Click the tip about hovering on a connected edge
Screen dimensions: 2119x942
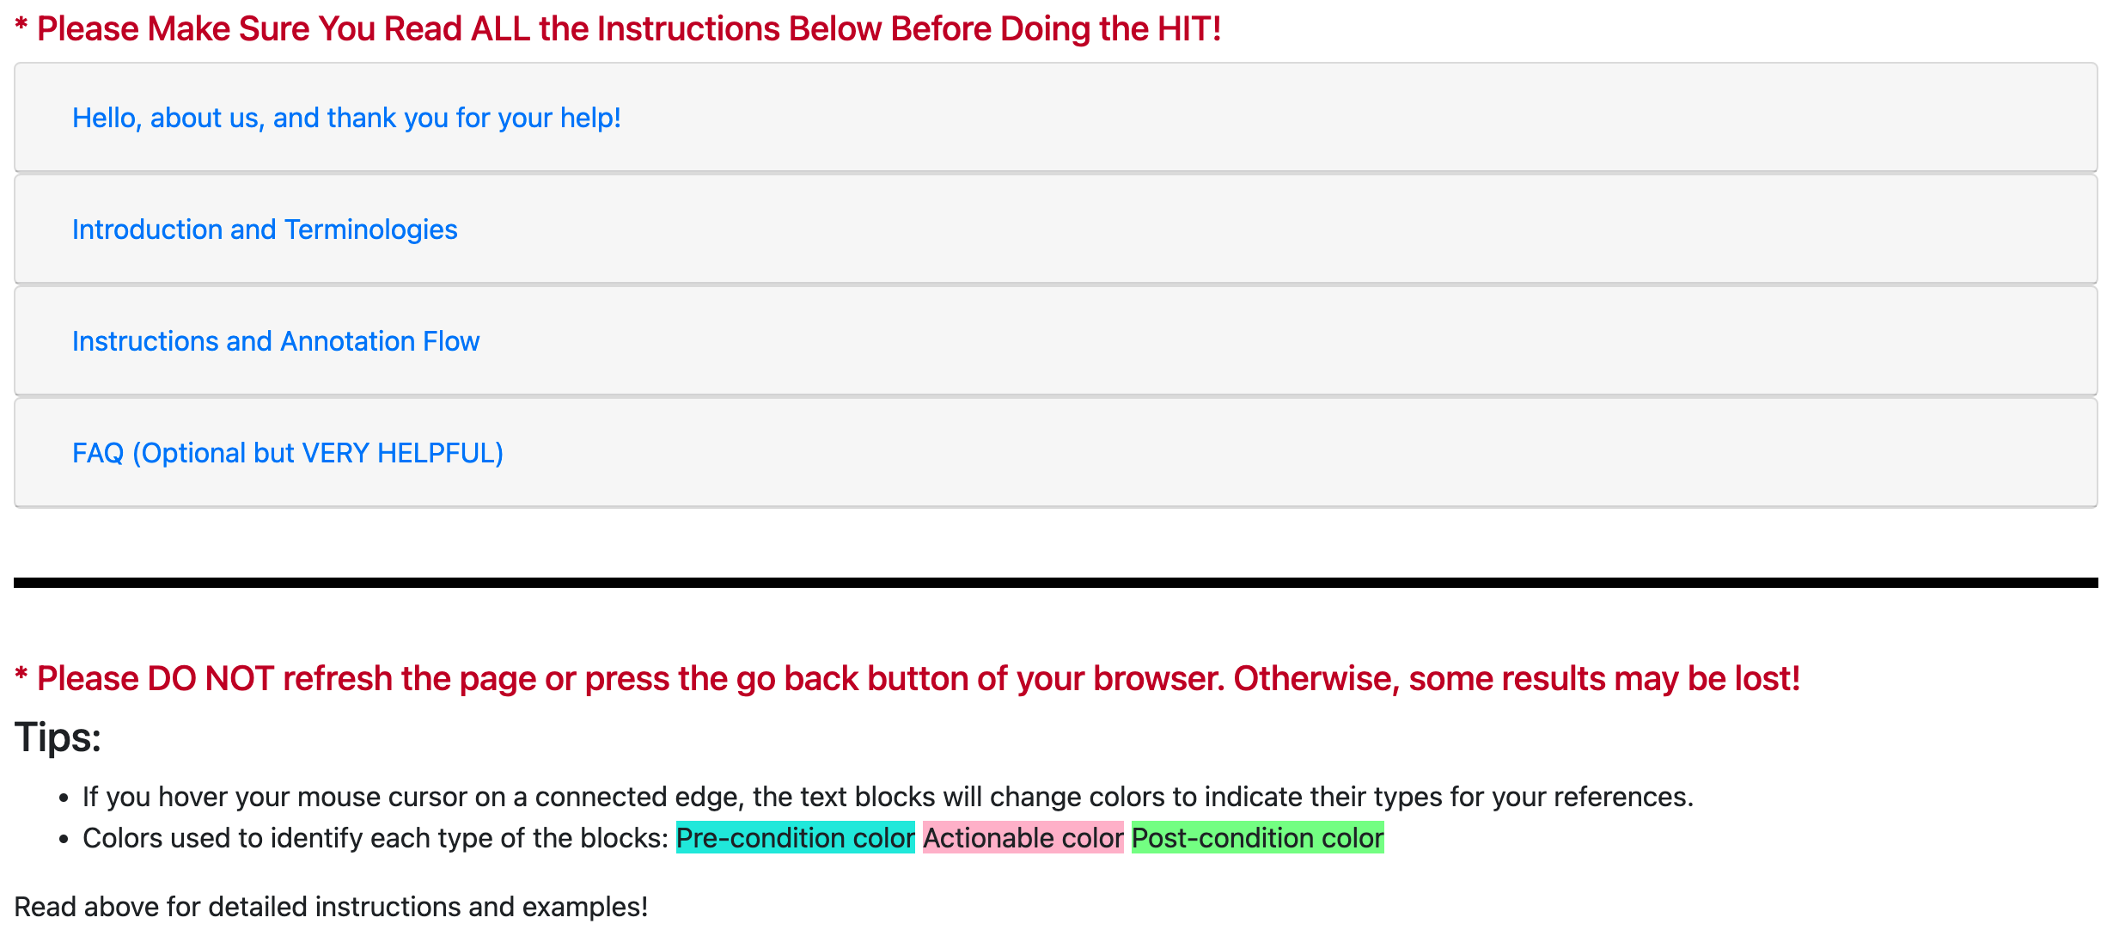pyautogui.click(x=887, y=797)
